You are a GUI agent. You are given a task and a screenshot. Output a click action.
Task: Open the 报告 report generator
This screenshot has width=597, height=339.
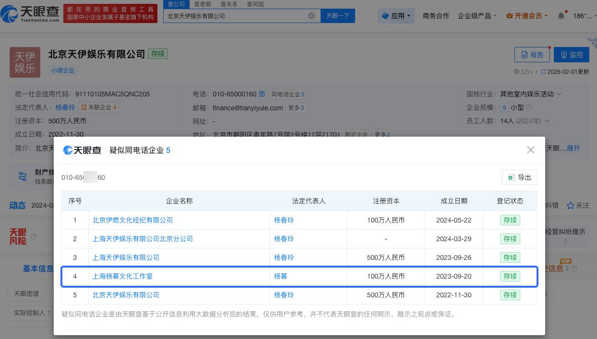[x=532, y=54]
